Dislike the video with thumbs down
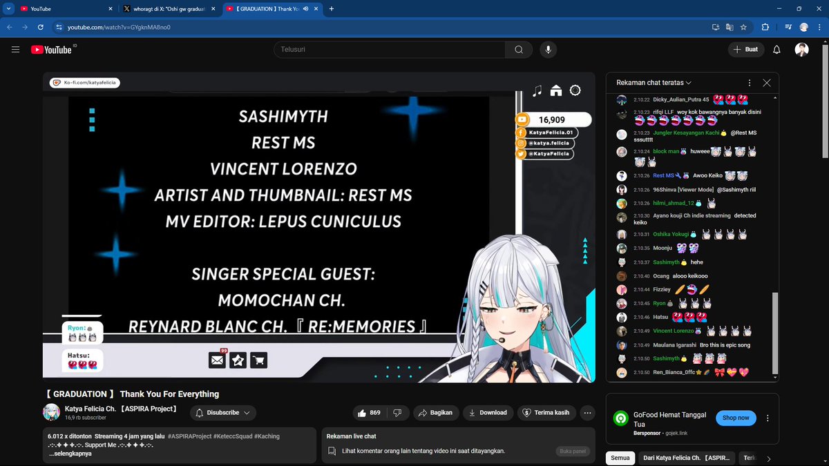Image resolution: width=829 pixels, height=466 pixels. click(x=398, y=413)
